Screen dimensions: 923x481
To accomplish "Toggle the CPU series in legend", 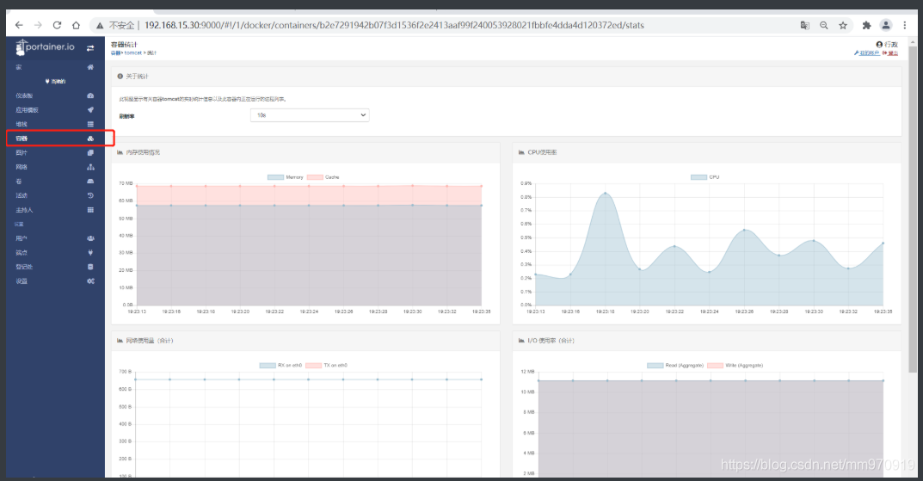I will pos(705,177).
